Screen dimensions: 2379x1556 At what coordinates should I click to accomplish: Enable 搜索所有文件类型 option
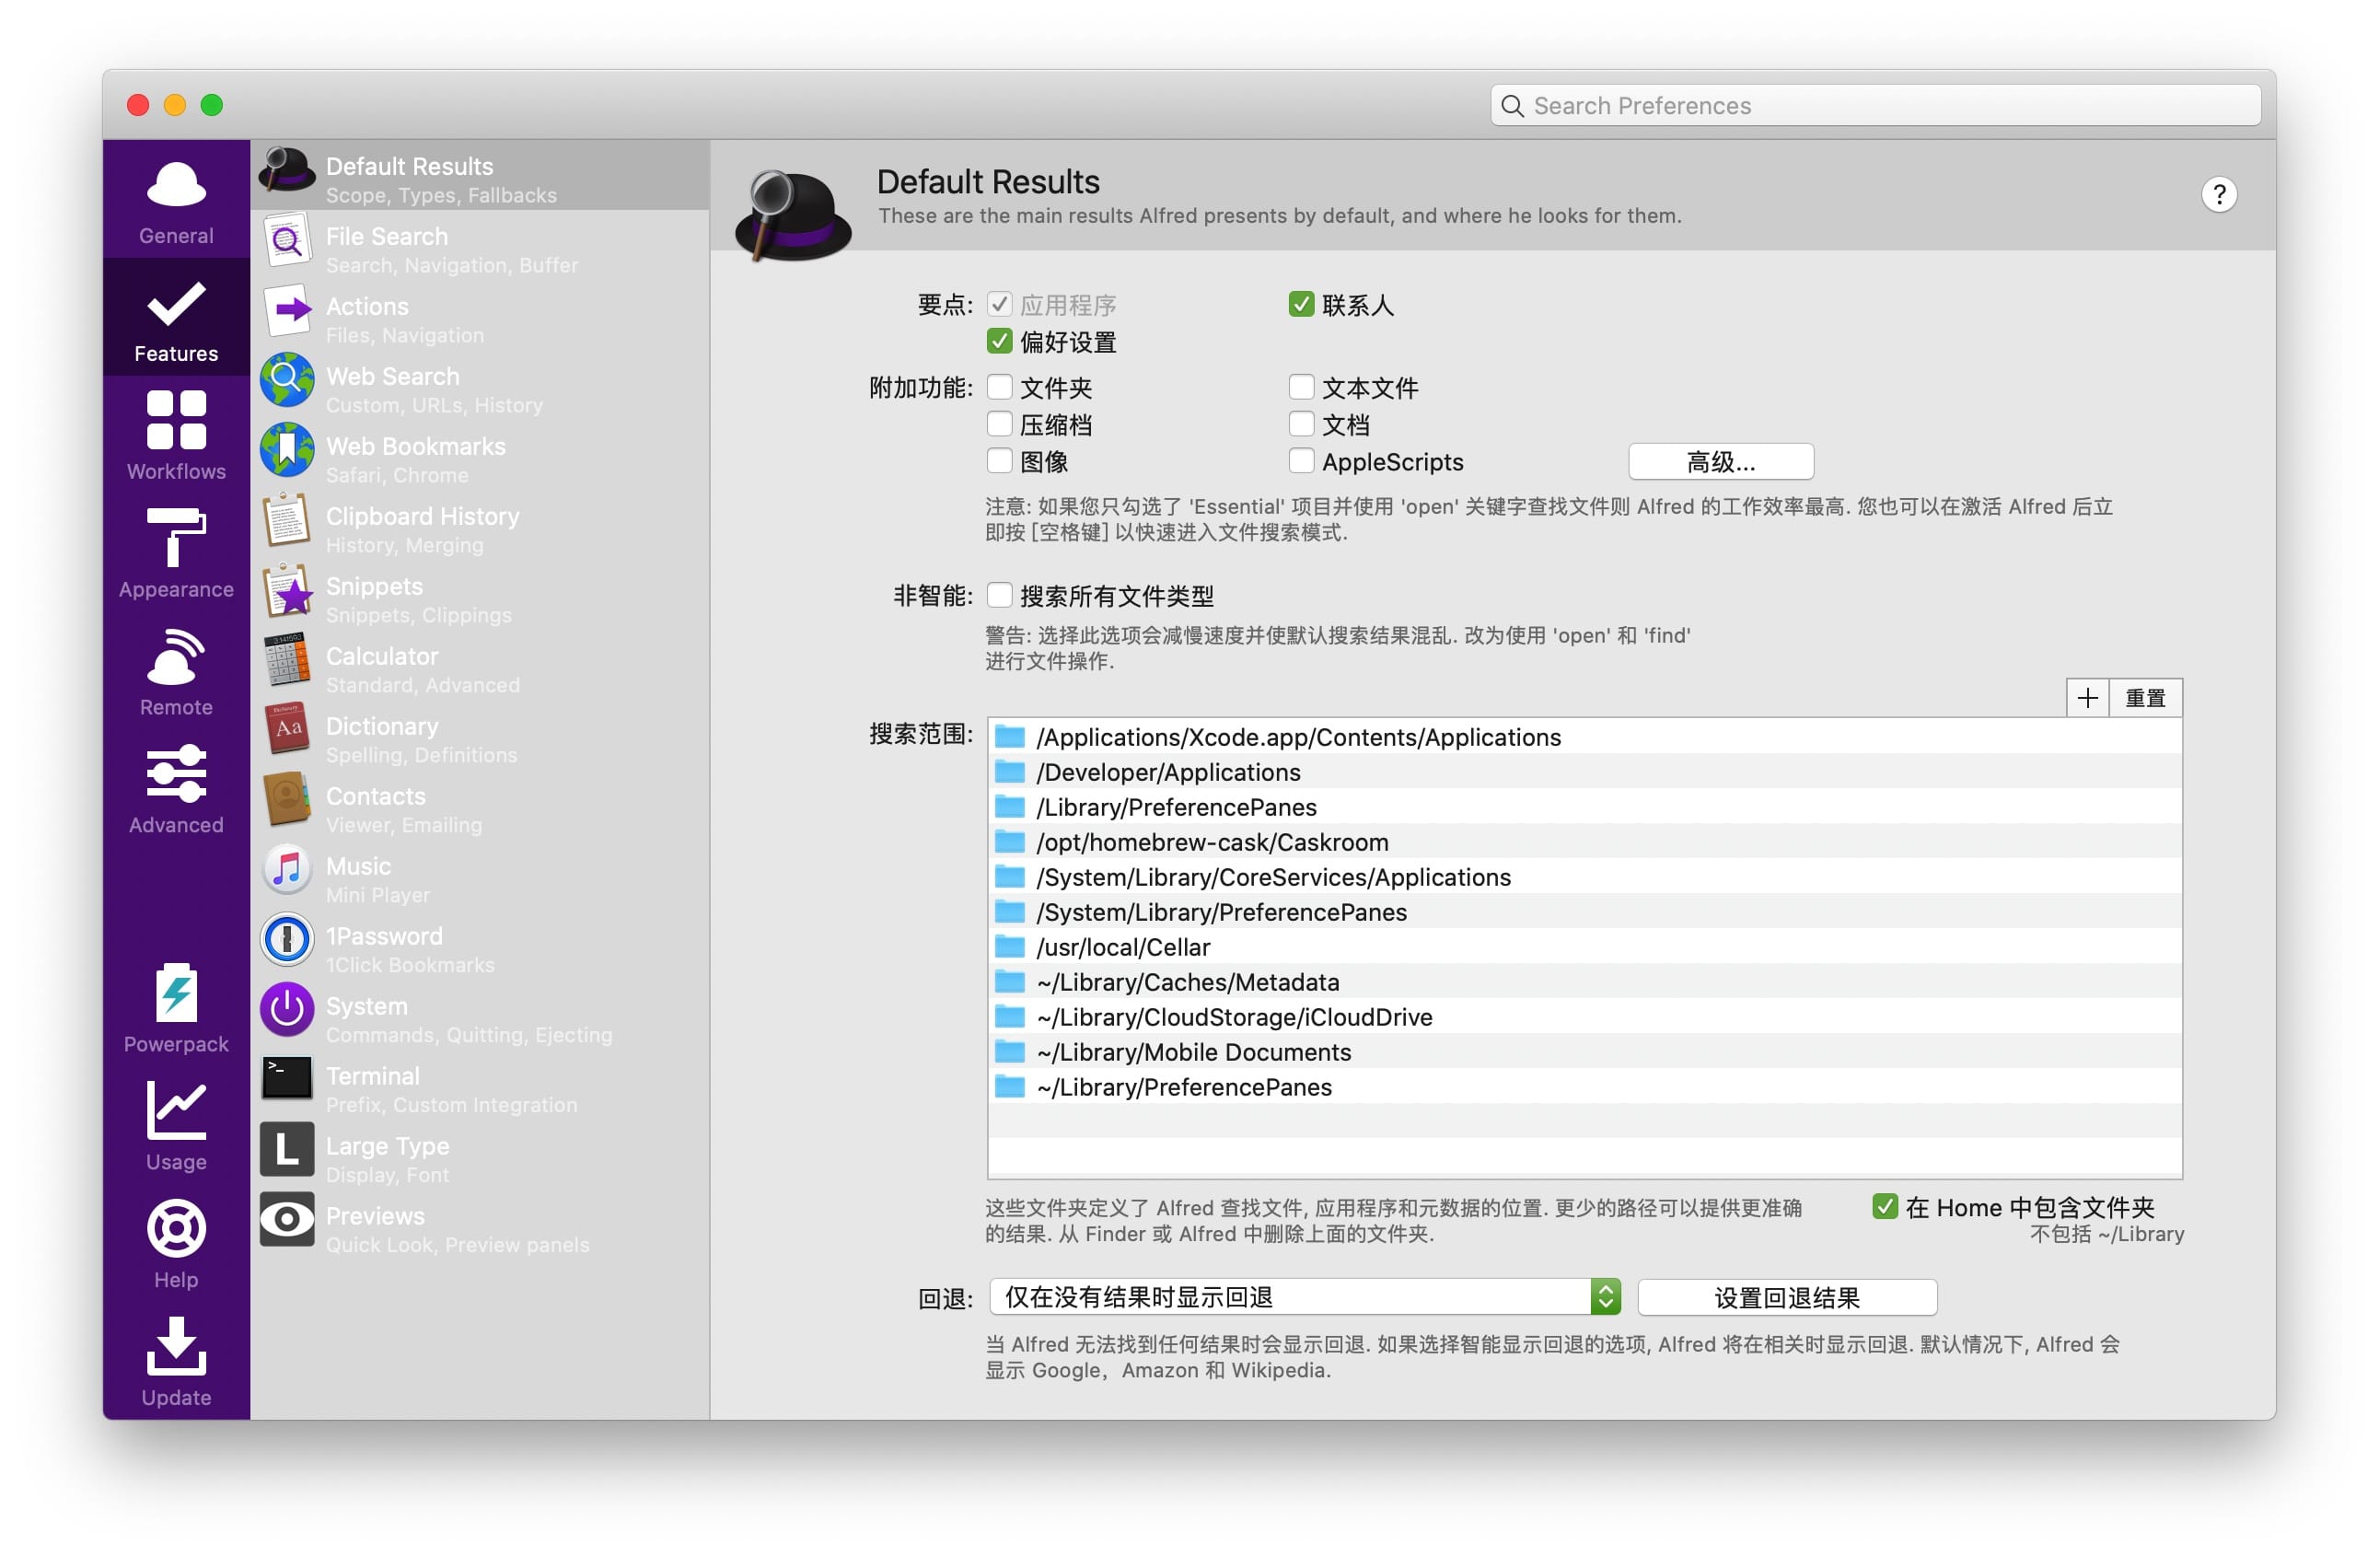coord(1000,596)
